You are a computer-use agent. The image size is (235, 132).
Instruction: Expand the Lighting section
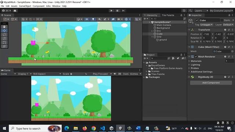point(189,65)
